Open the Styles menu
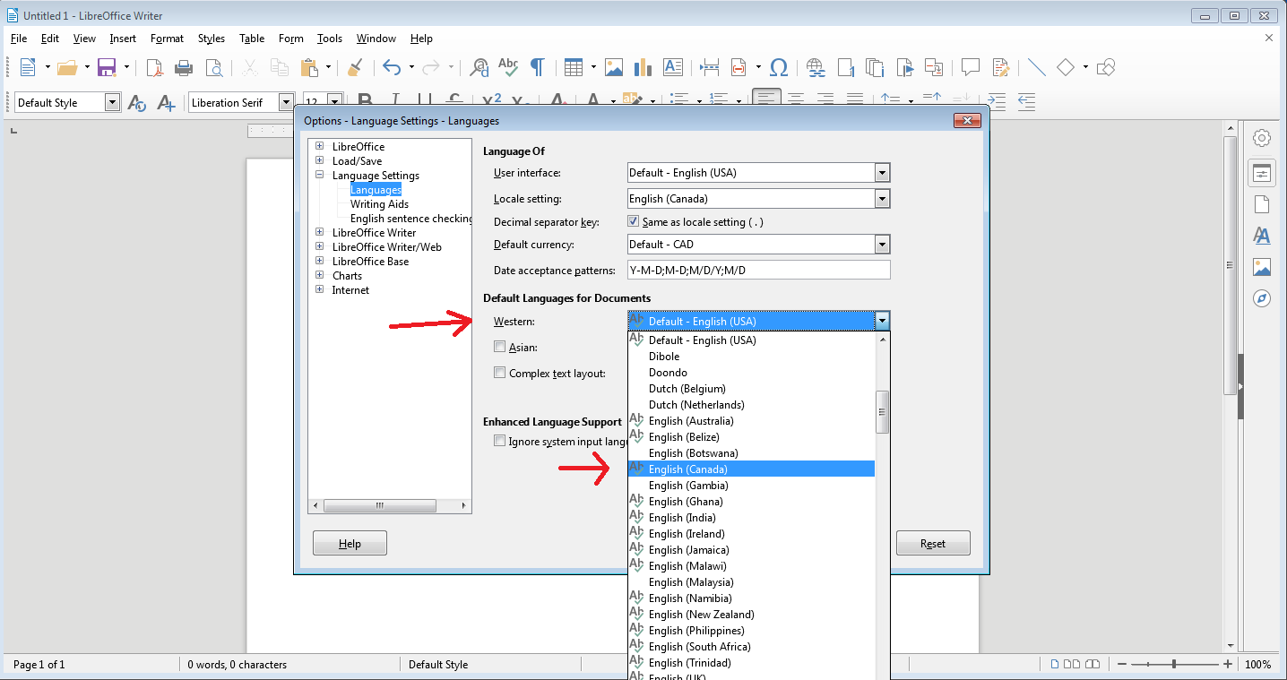The image size is (1287, 680). click(212, 39)
